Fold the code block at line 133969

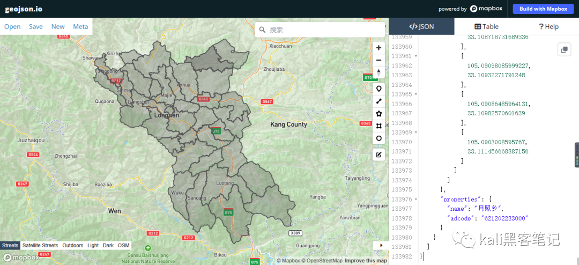(416, 132)
